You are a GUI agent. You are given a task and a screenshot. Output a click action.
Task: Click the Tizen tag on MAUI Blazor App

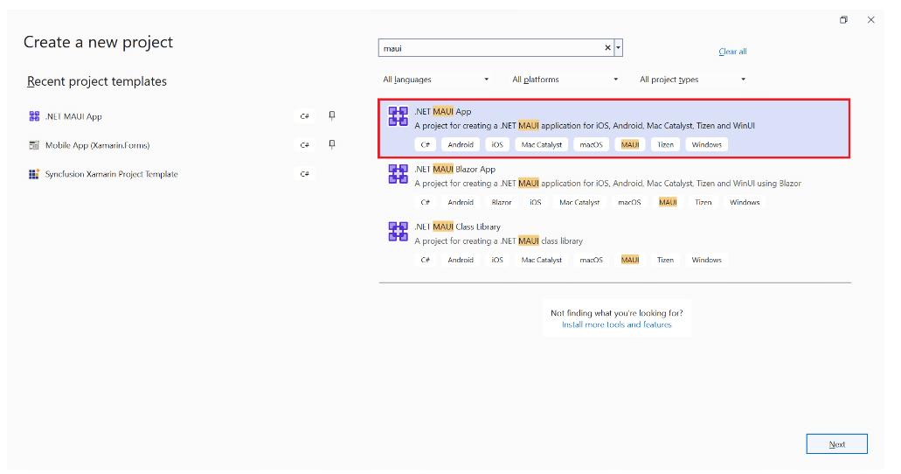coord(703,202)
